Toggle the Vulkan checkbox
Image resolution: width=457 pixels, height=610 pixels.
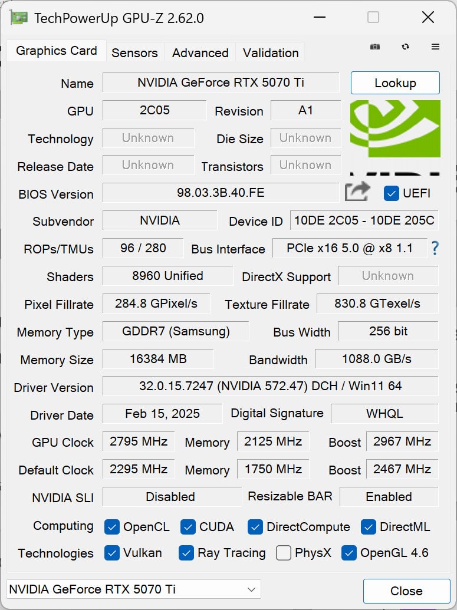(x=111, y=553)
